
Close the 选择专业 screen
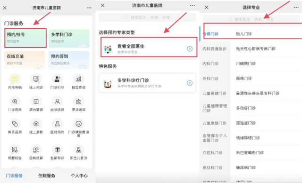tap(207, 8)
